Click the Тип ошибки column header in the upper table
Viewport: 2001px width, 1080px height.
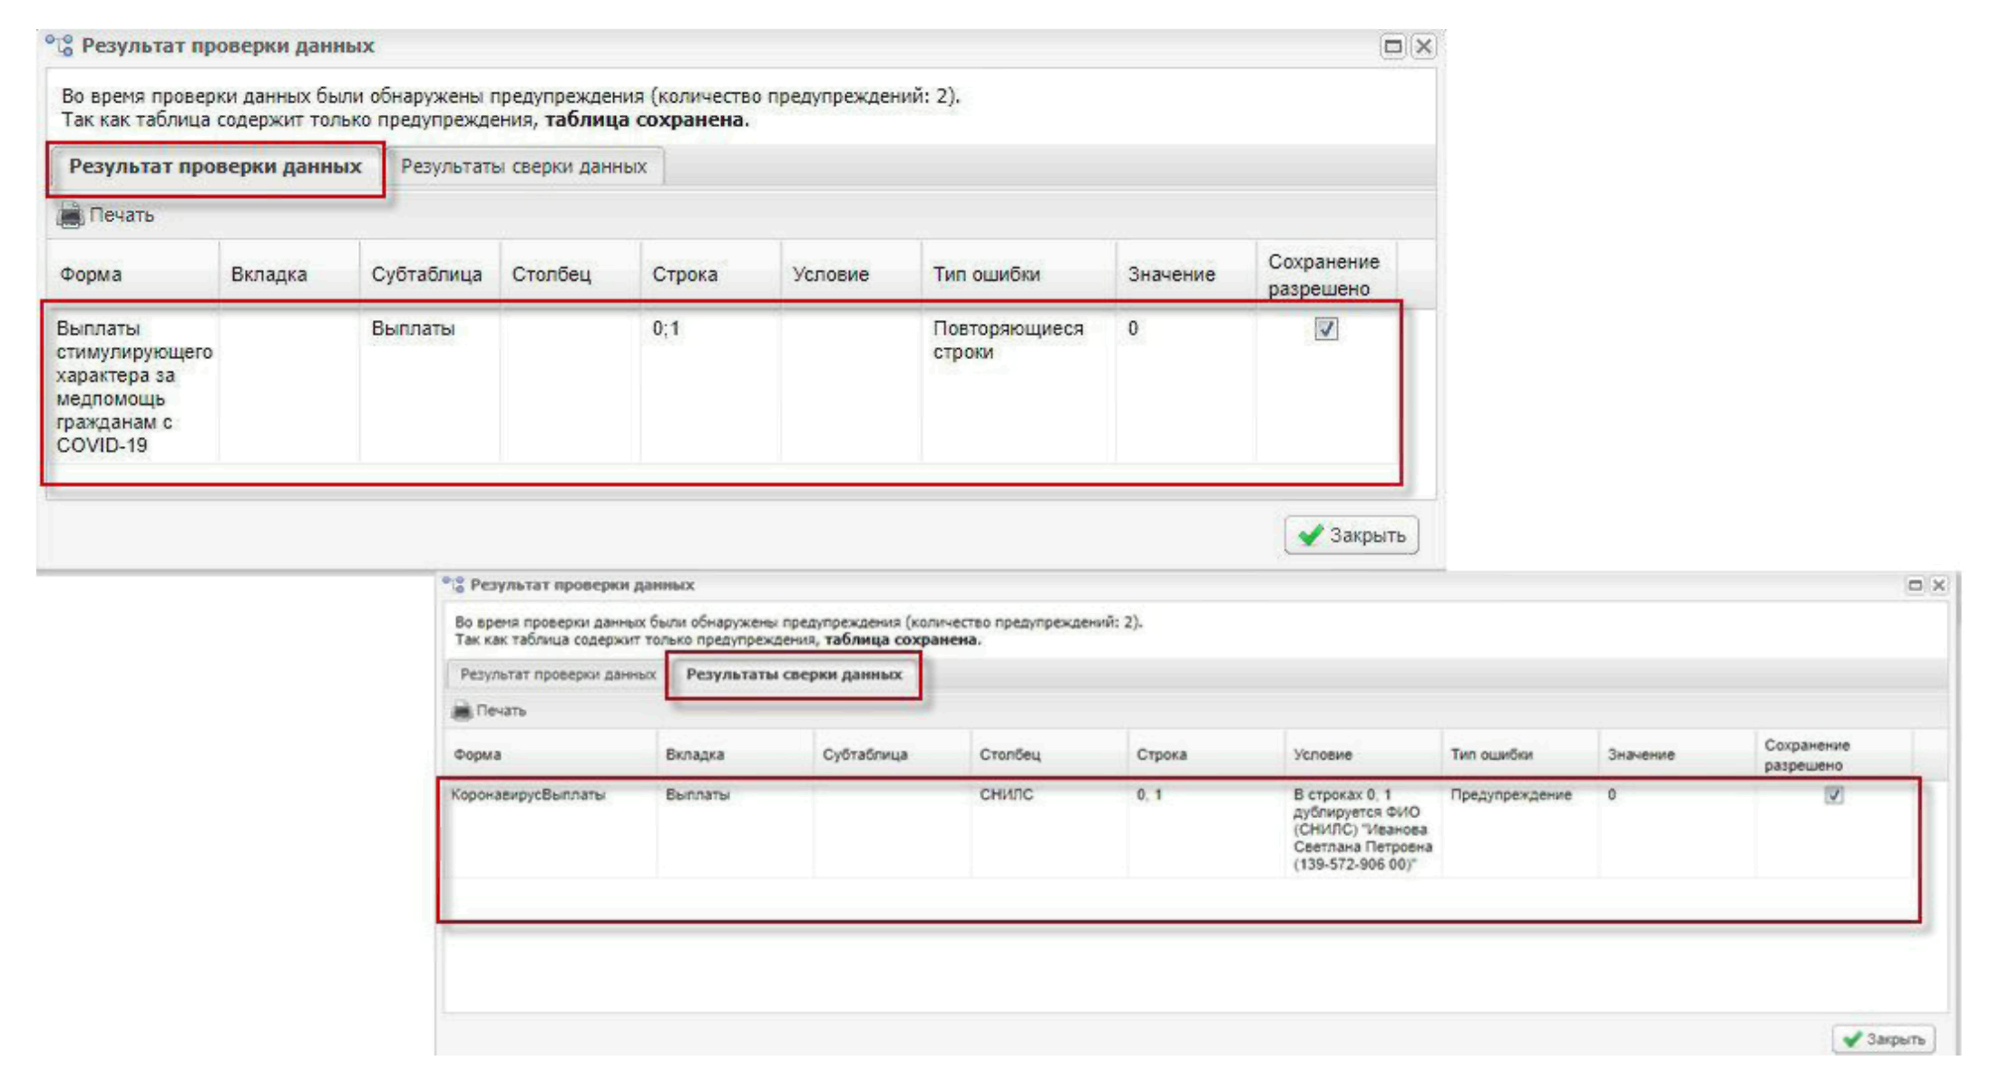(986, 274)
